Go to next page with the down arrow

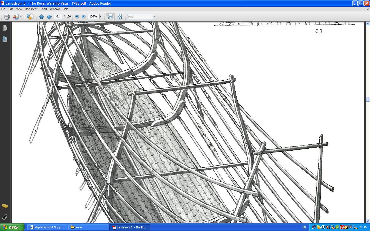49,17
